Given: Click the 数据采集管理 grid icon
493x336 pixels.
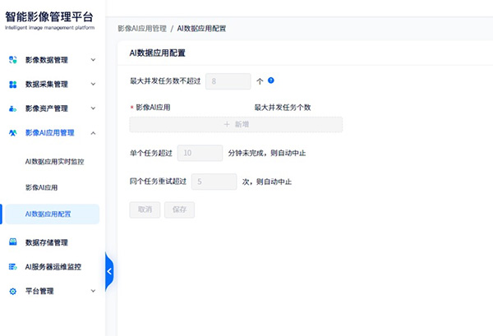Looking at the screenshot, I should (x=13, y=84).
